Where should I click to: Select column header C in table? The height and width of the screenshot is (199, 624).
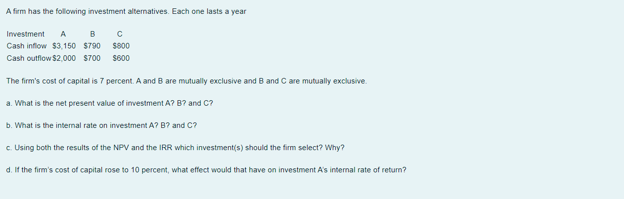pyautogui.click(x=120, y=34)
